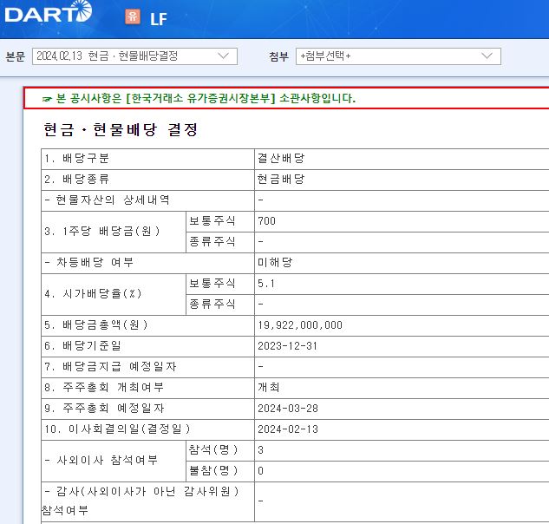Click the dividend yield value 5.1
Image resolution: width=549 pixels, height=524 pixels.
pos(266,284)
